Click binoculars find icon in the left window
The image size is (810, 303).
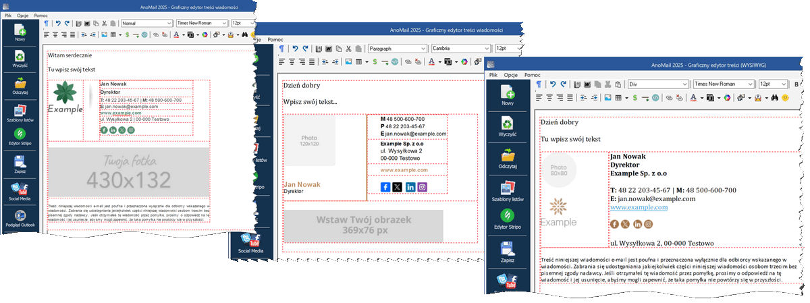point(245,34)
